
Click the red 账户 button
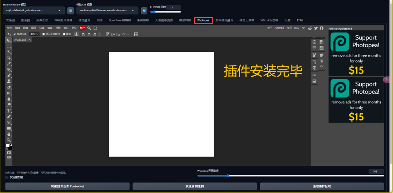tap(82, 28)
